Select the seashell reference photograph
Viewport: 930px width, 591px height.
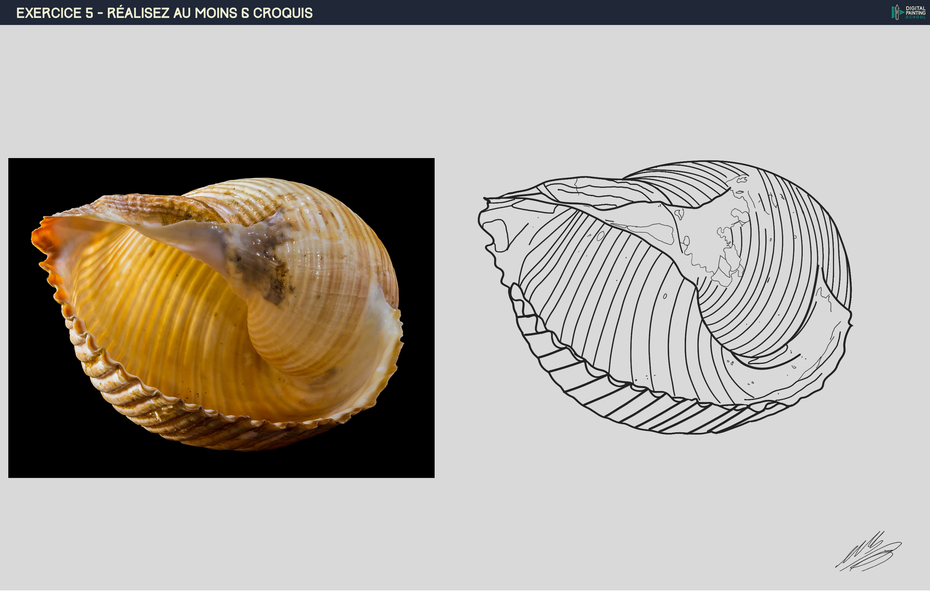(x=221, y=318)
